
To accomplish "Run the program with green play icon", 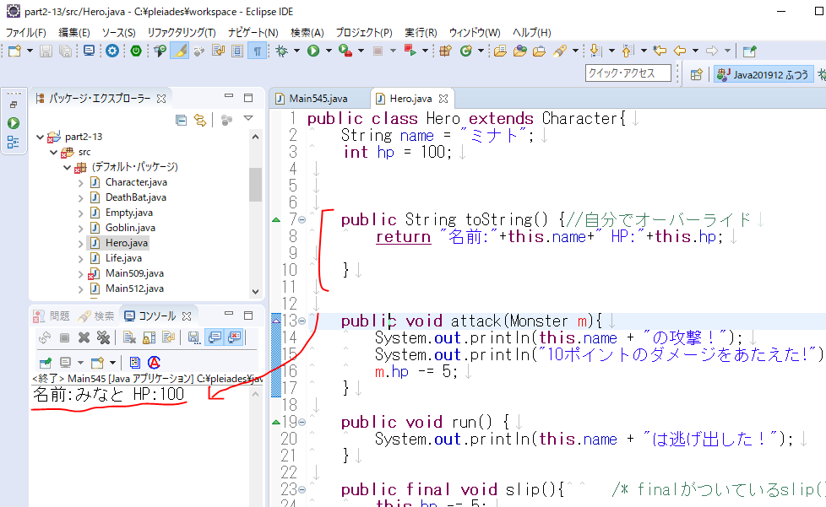I will [313, 51].
